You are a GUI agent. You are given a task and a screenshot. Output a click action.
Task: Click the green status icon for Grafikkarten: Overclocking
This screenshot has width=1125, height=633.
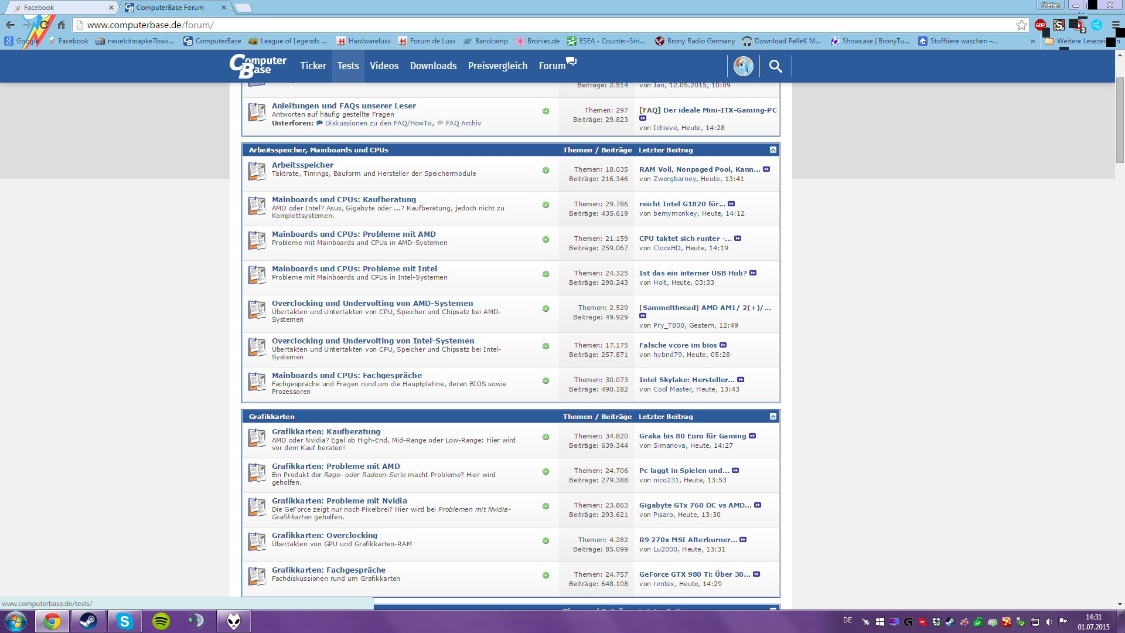tap(546, 541)
